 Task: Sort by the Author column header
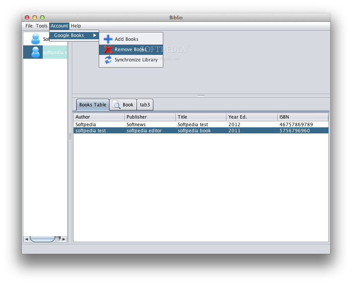(99, 117)
